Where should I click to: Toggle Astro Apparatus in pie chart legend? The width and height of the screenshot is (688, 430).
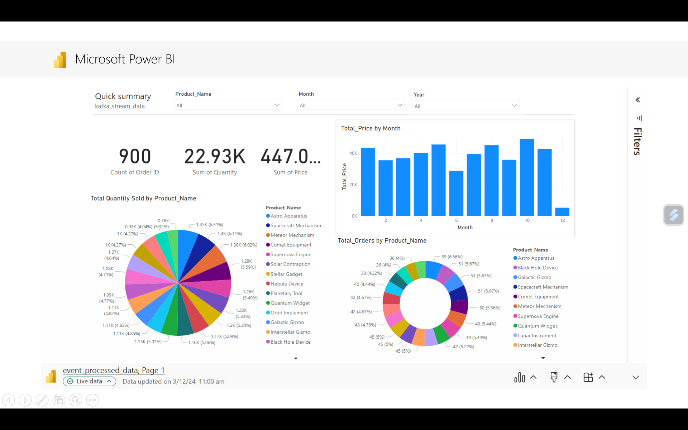pos(288,216)
